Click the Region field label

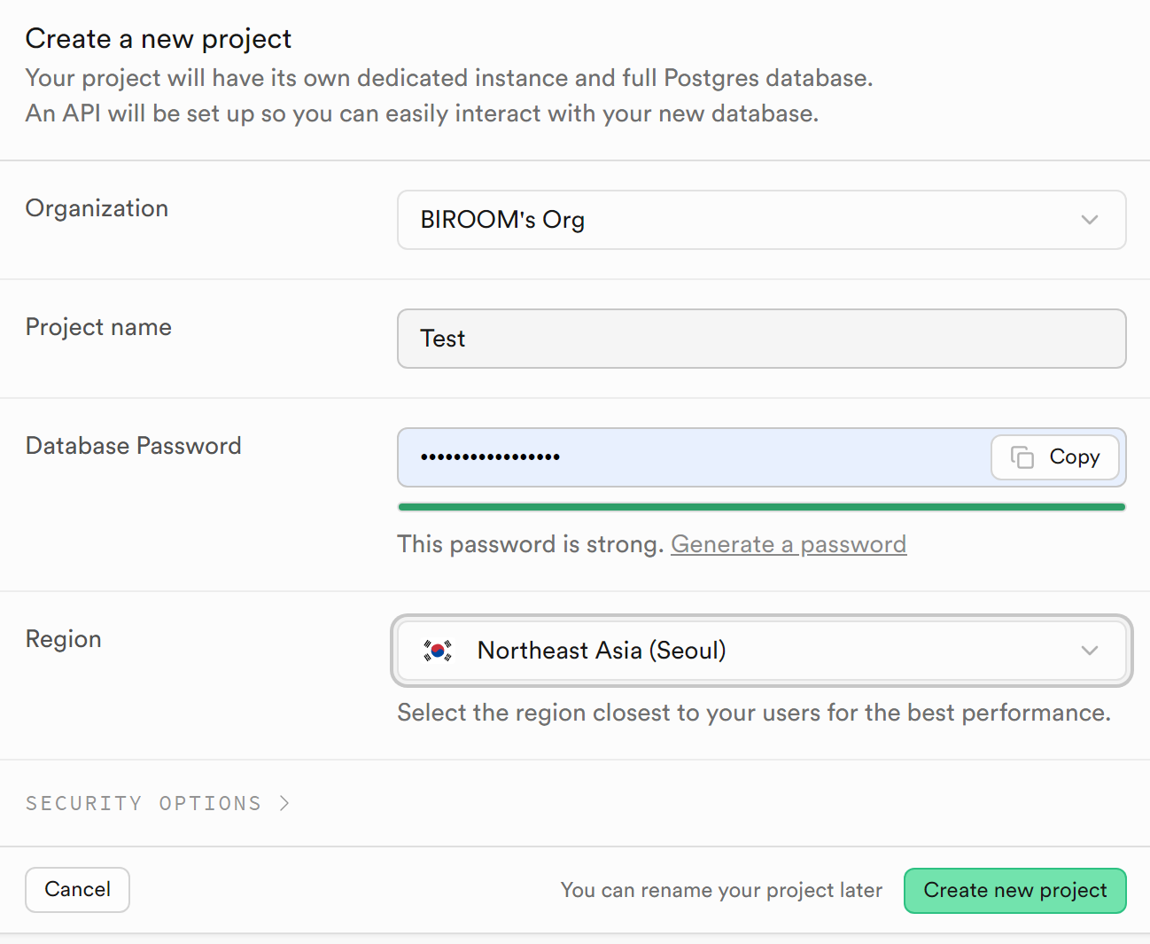[x=63, y=639]
